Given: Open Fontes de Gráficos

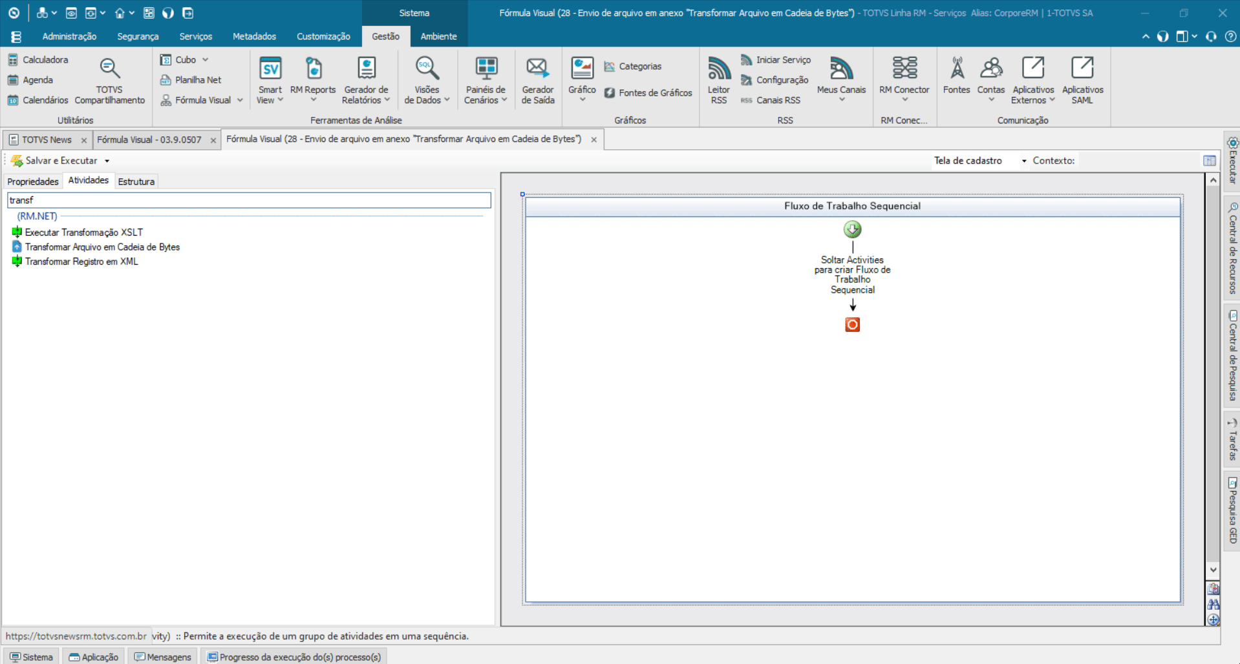Looking at the screenshot, I should 648,93.
